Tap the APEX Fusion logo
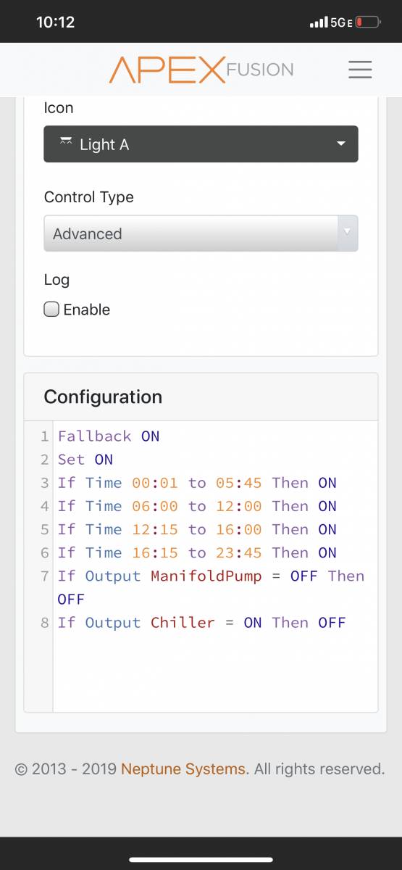Screen dimensions: 402x870 point(201,70)
